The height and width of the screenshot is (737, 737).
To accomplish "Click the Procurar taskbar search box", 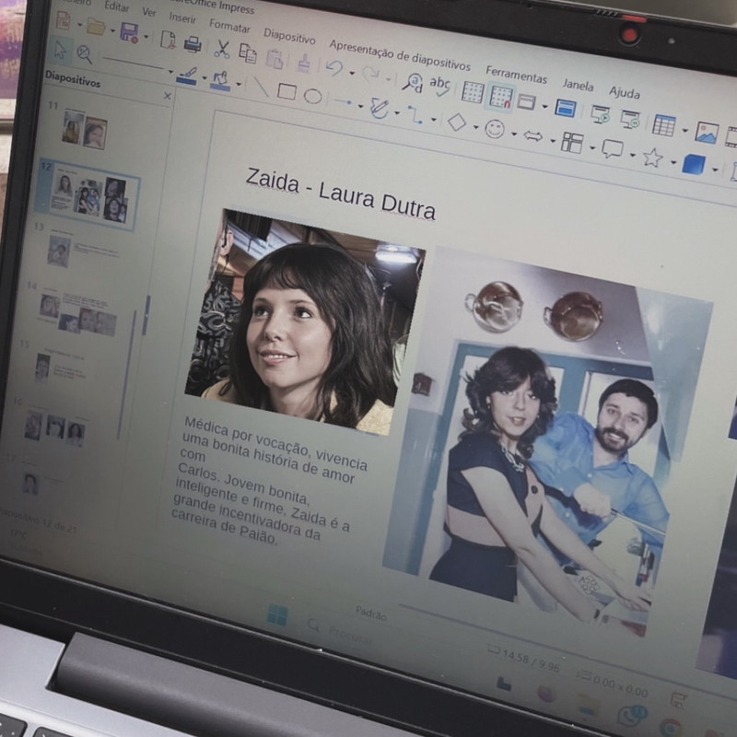I will click(x=340, y=631).
